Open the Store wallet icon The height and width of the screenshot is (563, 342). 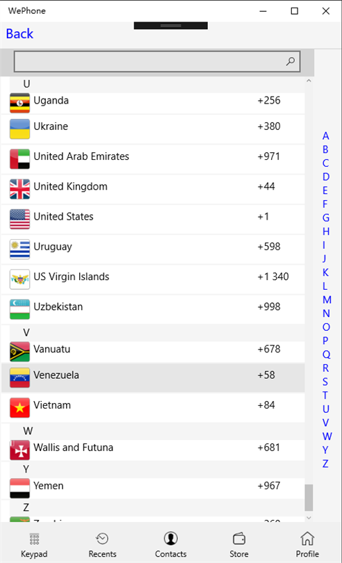pos(239,539)
